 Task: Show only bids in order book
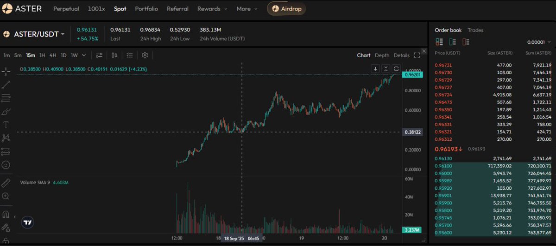[x=452, y=42]
